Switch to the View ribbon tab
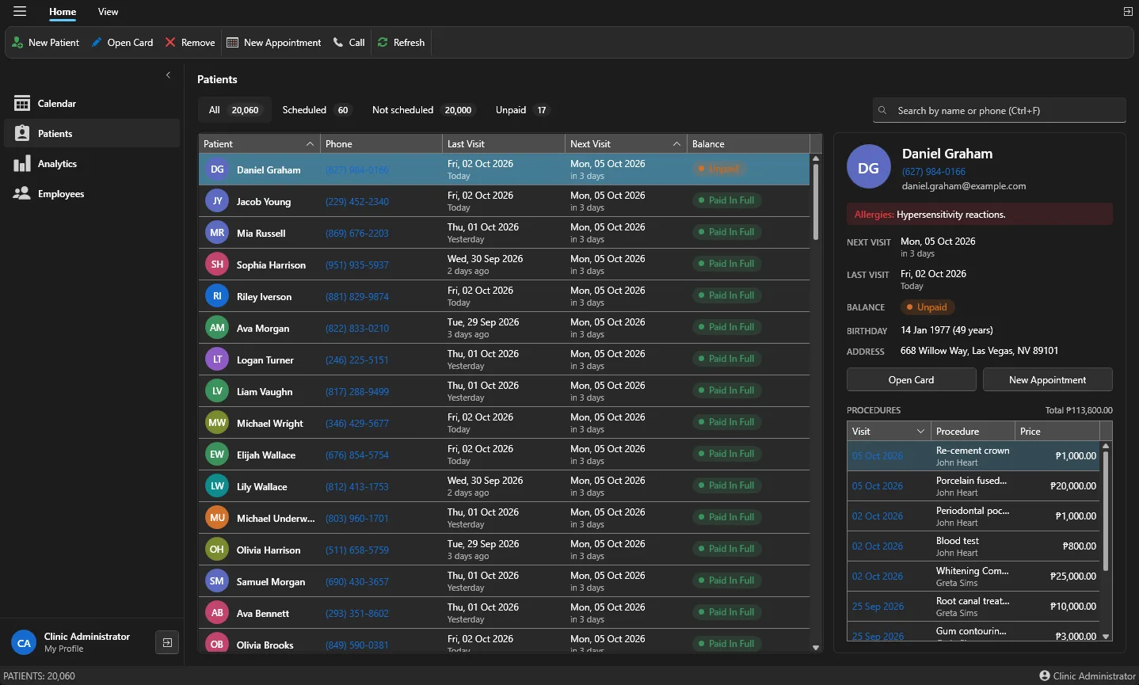1139x685 pixels. click(109, 12)
